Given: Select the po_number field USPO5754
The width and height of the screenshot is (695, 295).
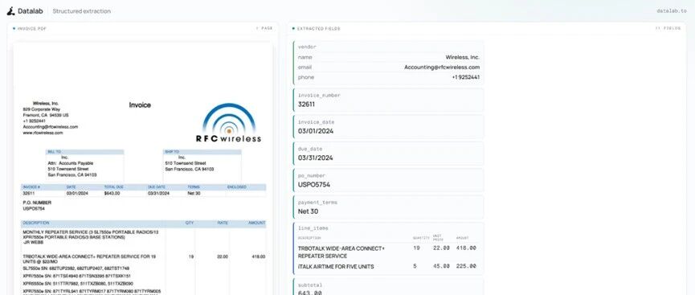Looking at the screenshot, I should (x=388, y=180).
